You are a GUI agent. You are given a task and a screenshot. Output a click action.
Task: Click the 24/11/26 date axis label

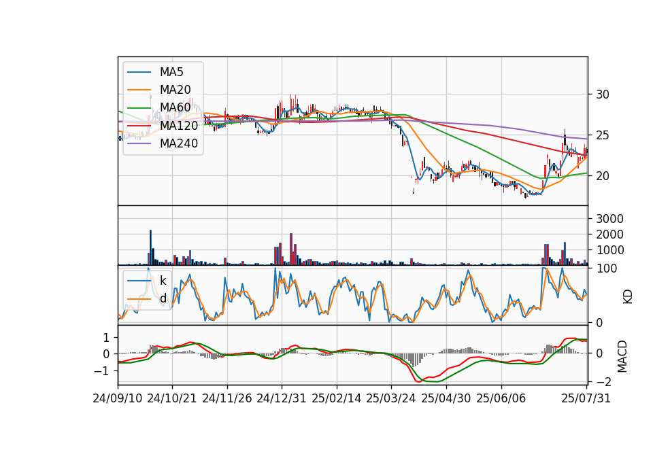[227, 398]
